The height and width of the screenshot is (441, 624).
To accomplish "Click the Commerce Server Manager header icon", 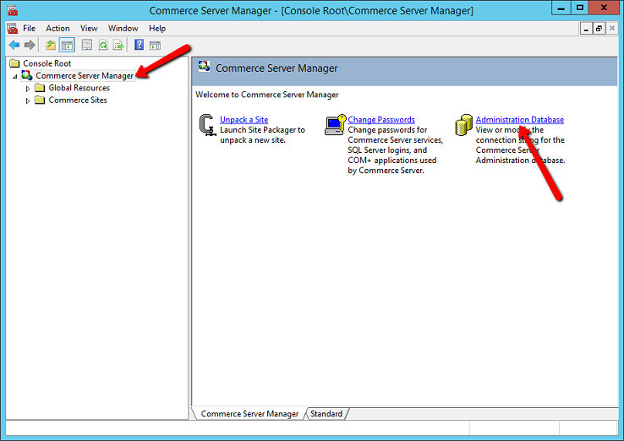I will 204,67.
